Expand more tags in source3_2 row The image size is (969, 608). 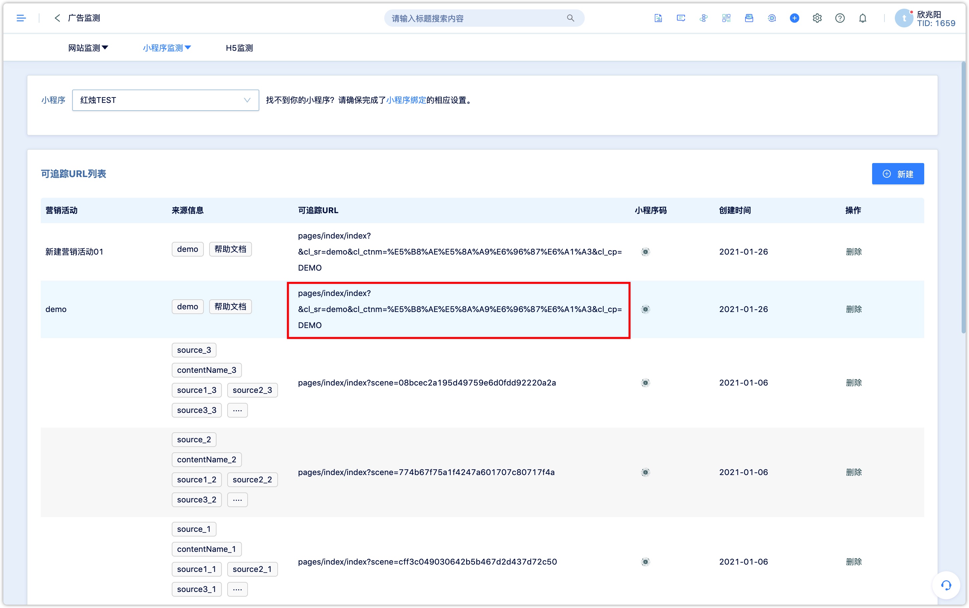tap(237, 500)
